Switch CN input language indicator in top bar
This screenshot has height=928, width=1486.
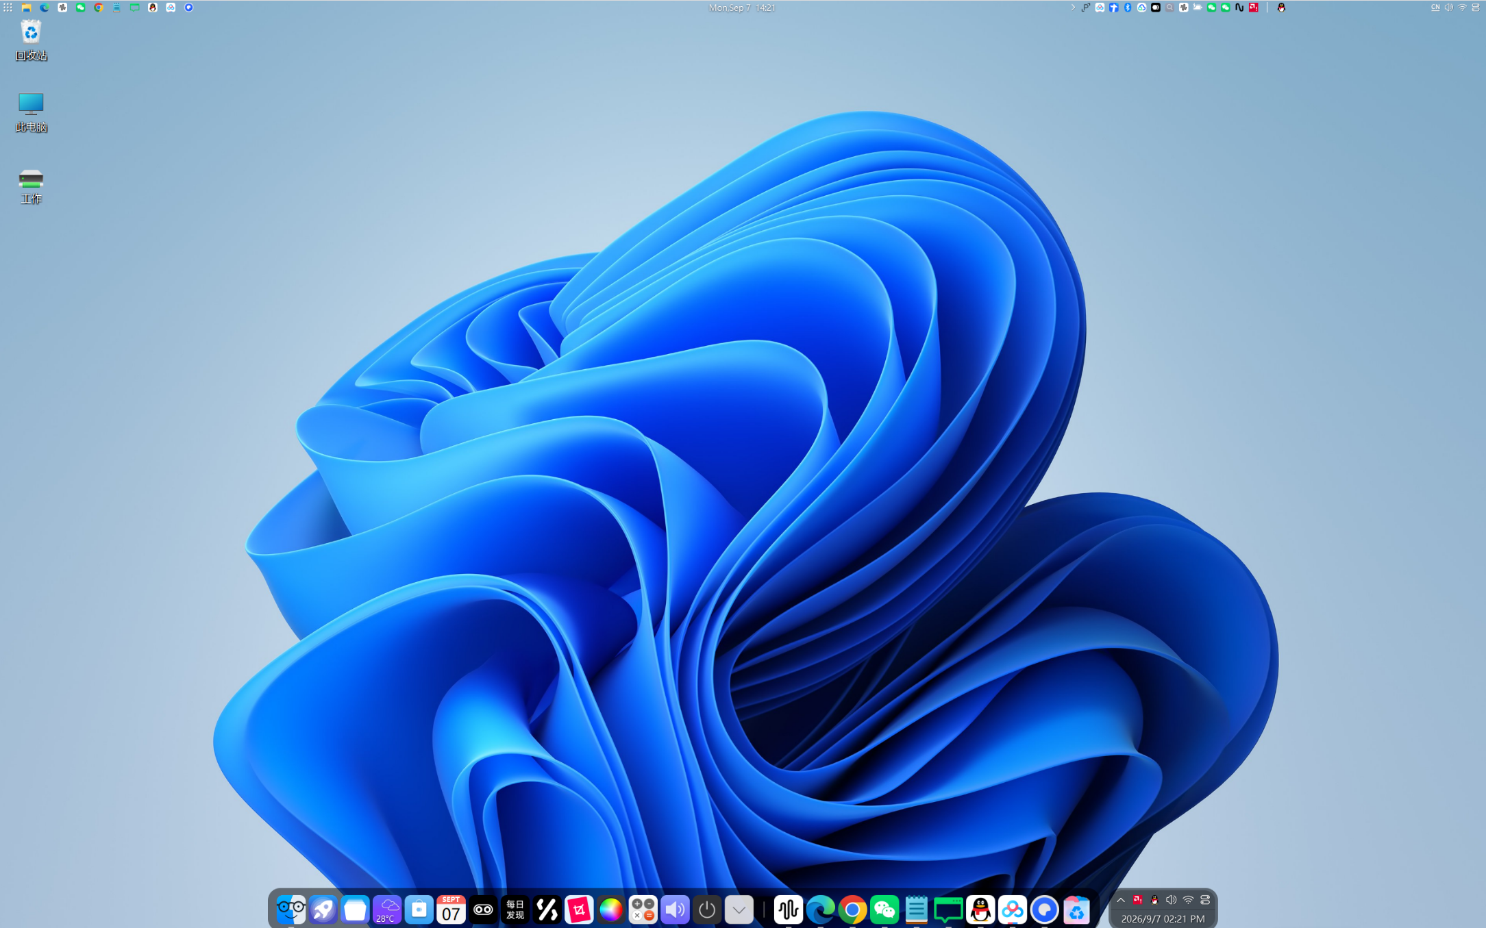pos(1435,8)
